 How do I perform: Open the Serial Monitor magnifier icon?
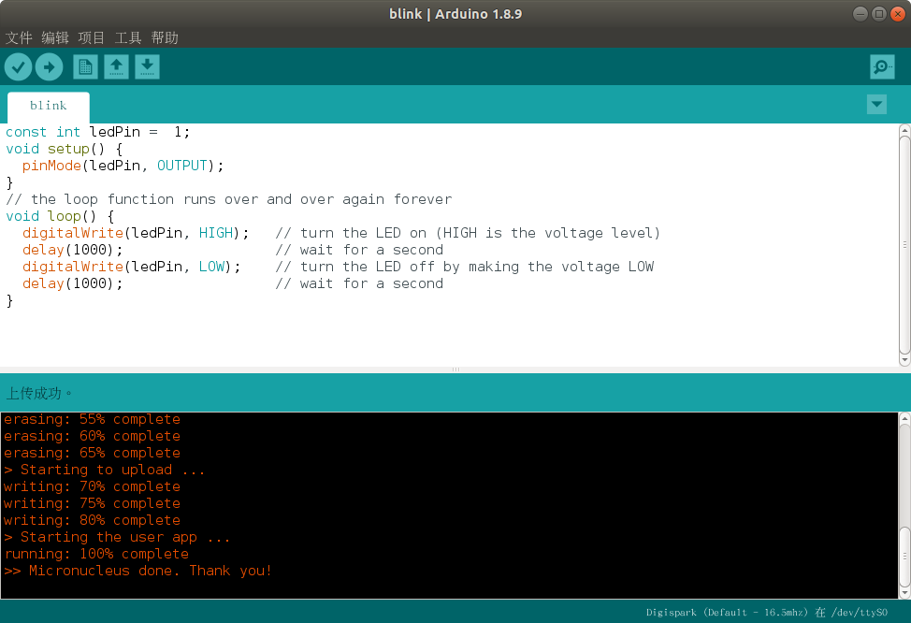(882, 66)
